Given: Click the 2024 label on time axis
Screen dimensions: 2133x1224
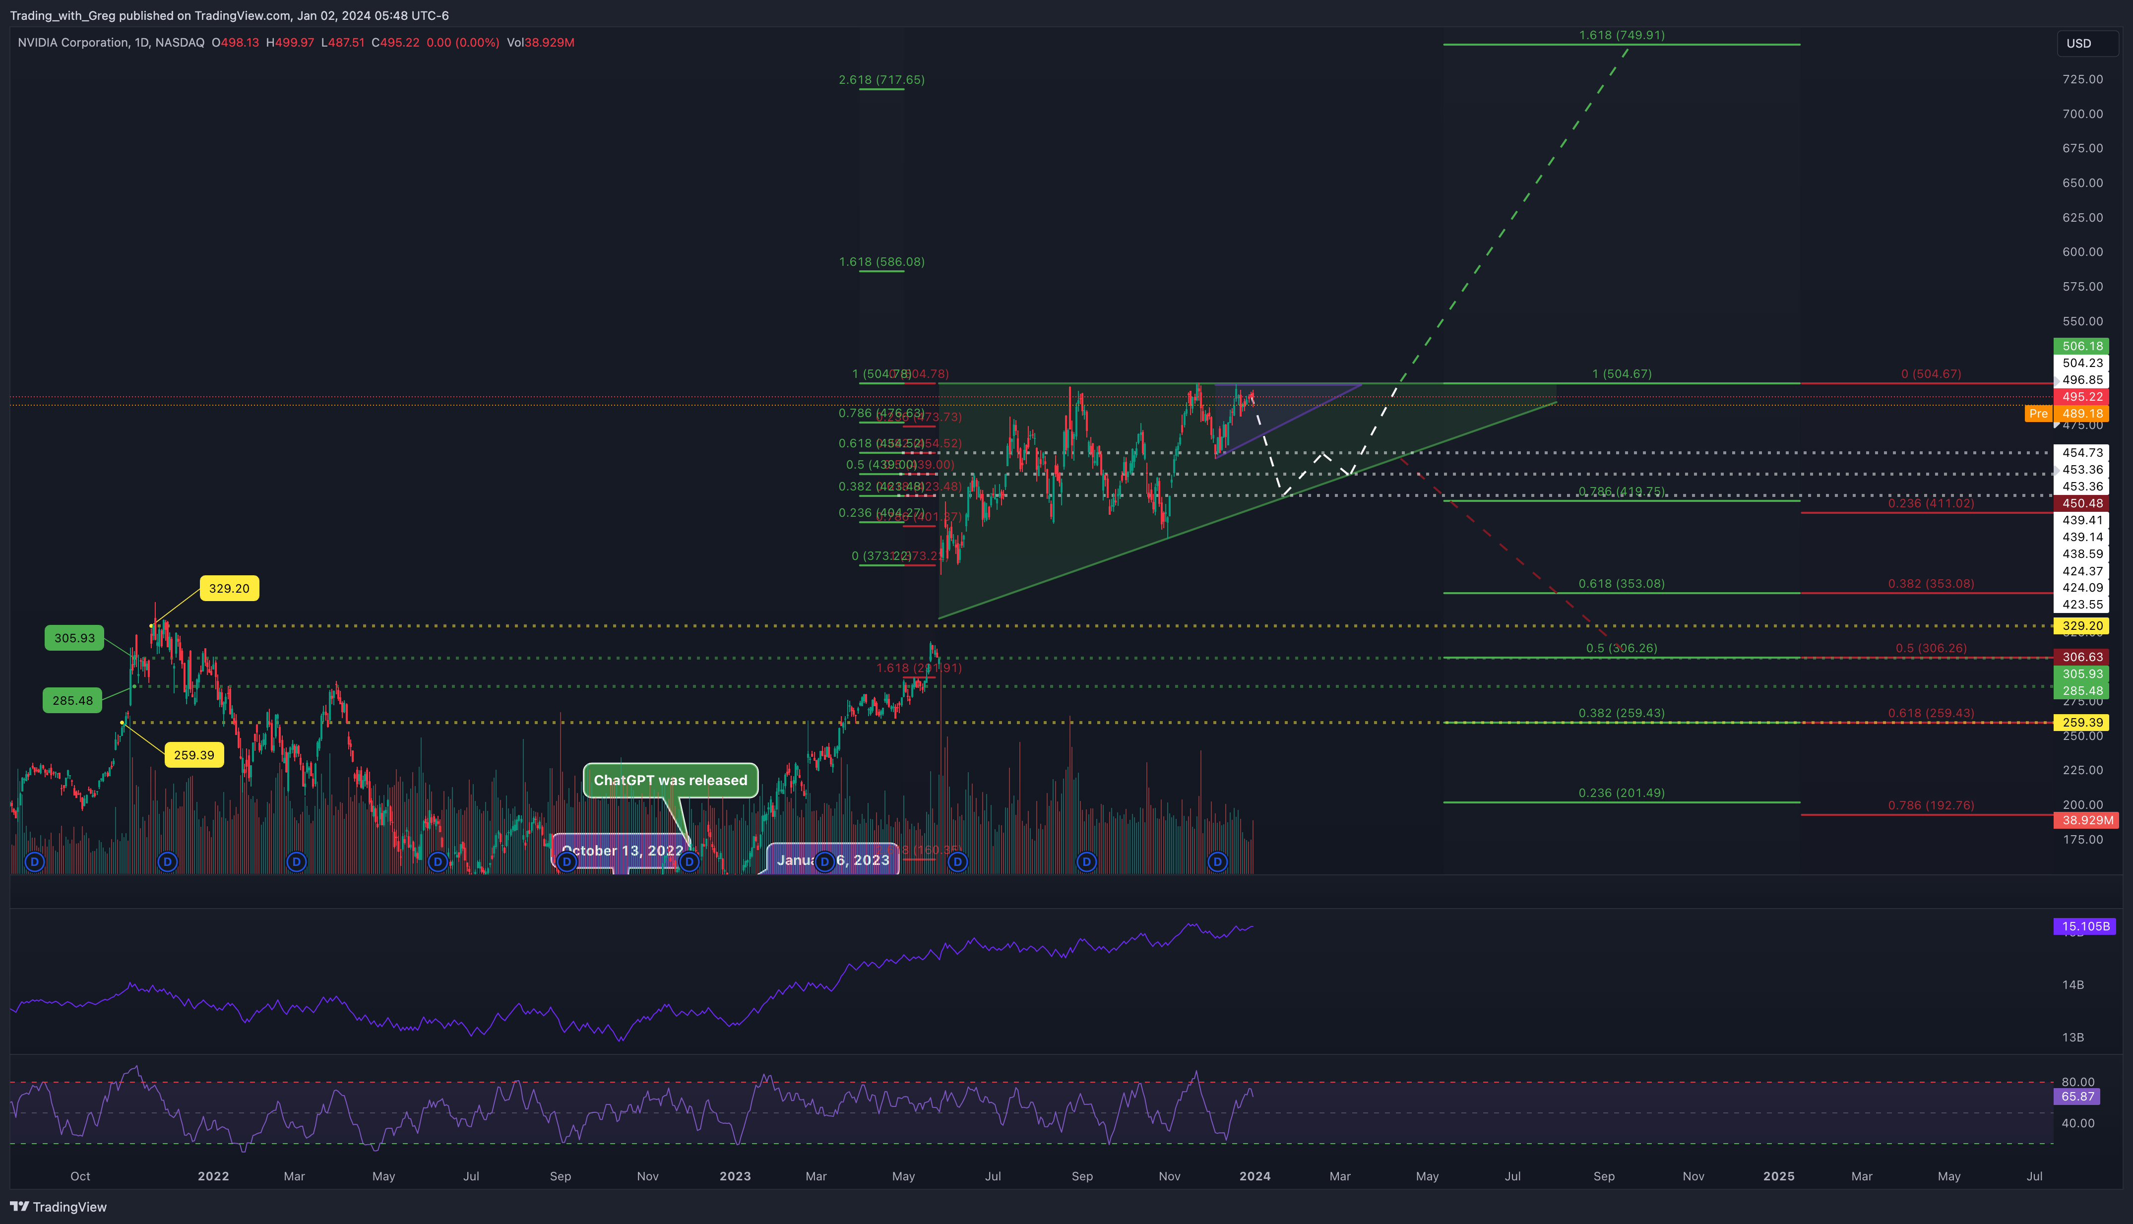Looking at the screenshot, I should pos(1255,1176).
